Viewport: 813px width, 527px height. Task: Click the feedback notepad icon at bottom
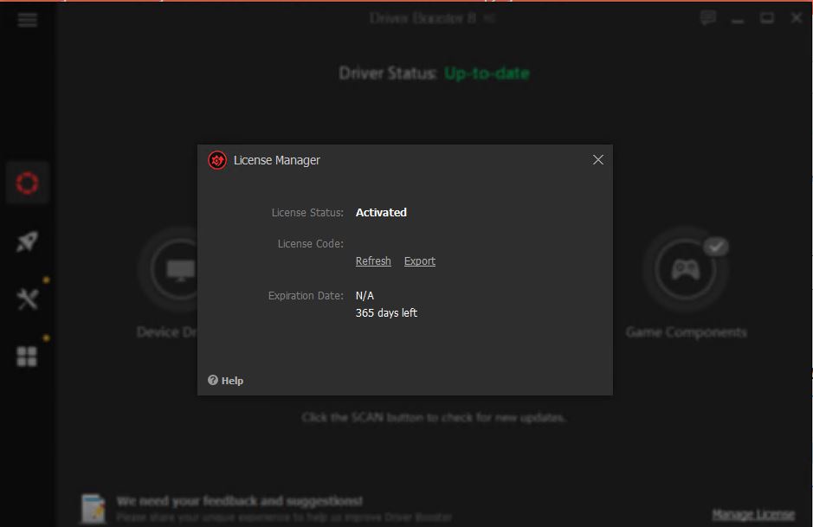94,508
